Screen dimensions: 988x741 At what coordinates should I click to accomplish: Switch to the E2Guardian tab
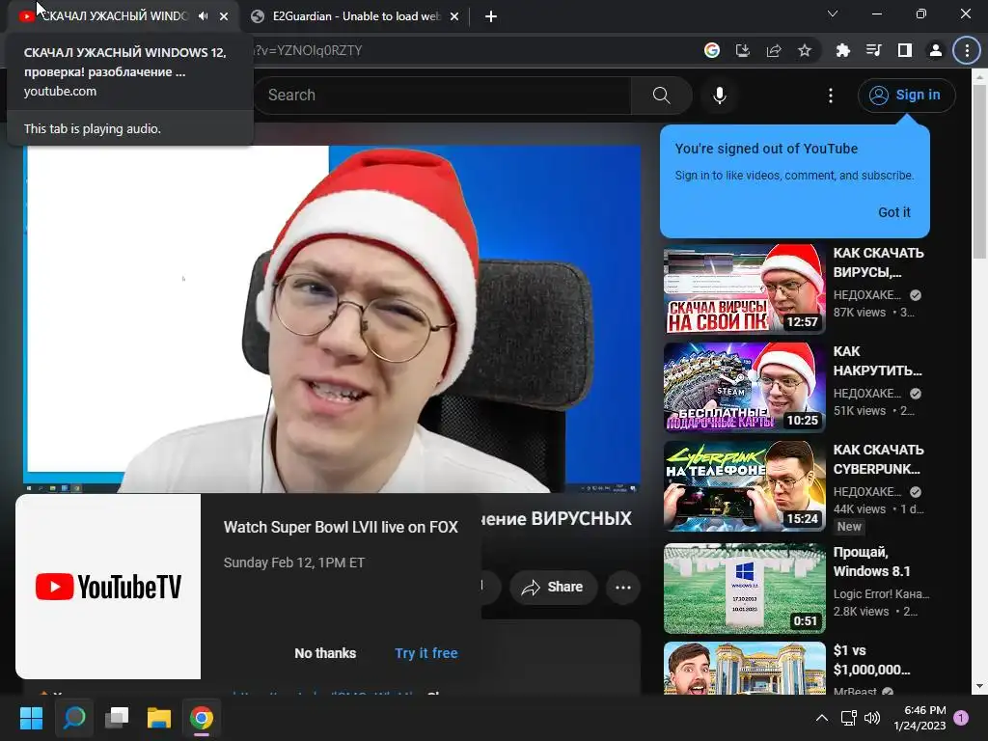click(x=355, y=16)
